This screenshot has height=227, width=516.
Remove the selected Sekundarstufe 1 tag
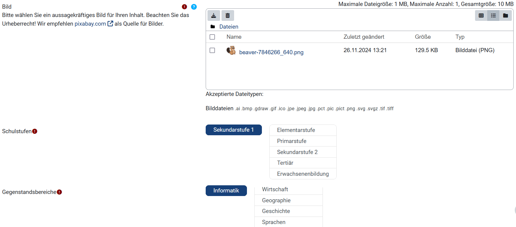(x=233, y=130)
